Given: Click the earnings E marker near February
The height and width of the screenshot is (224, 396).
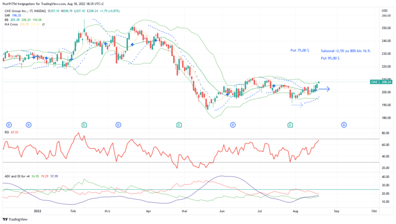Looking at the screenshot, I should [85, 125].
